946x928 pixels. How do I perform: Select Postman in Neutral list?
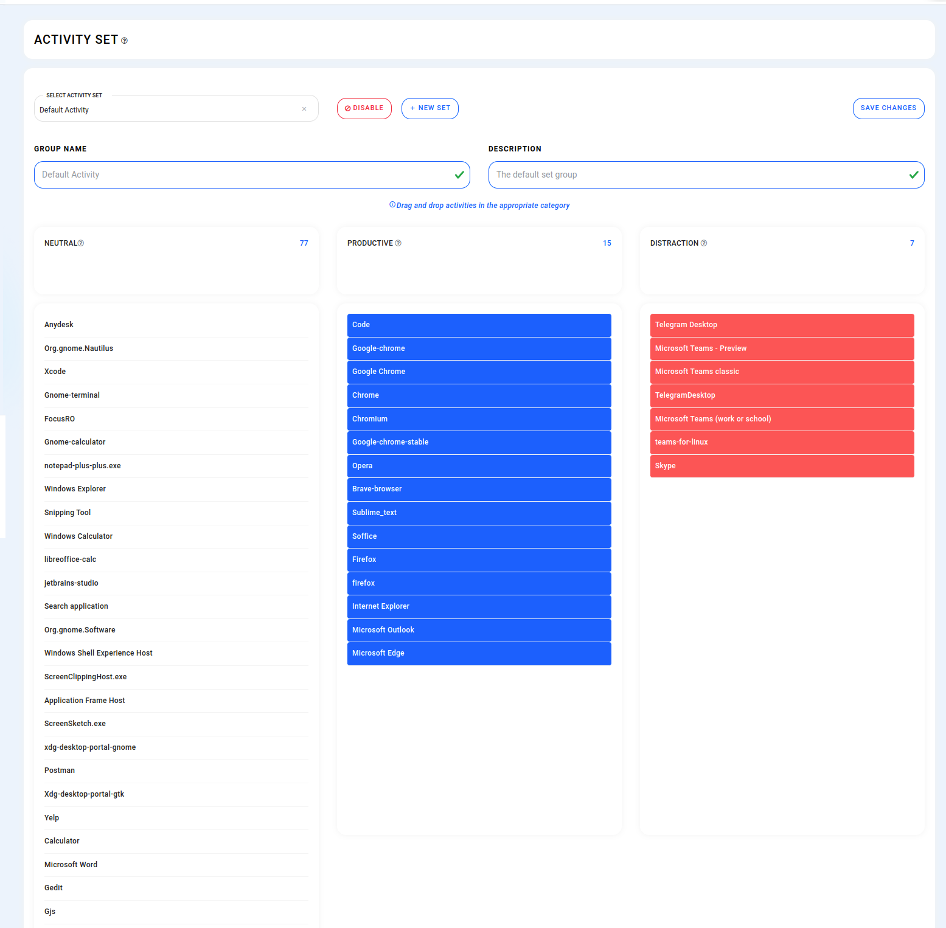176,770
